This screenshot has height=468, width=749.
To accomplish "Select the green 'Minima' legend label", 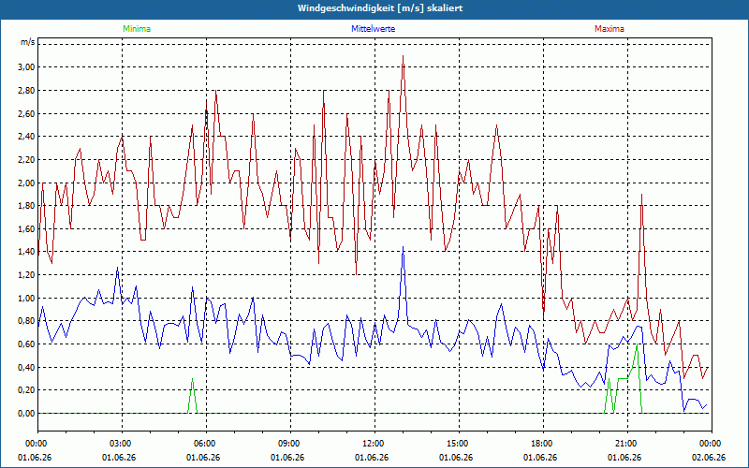I will pos(137,29).
